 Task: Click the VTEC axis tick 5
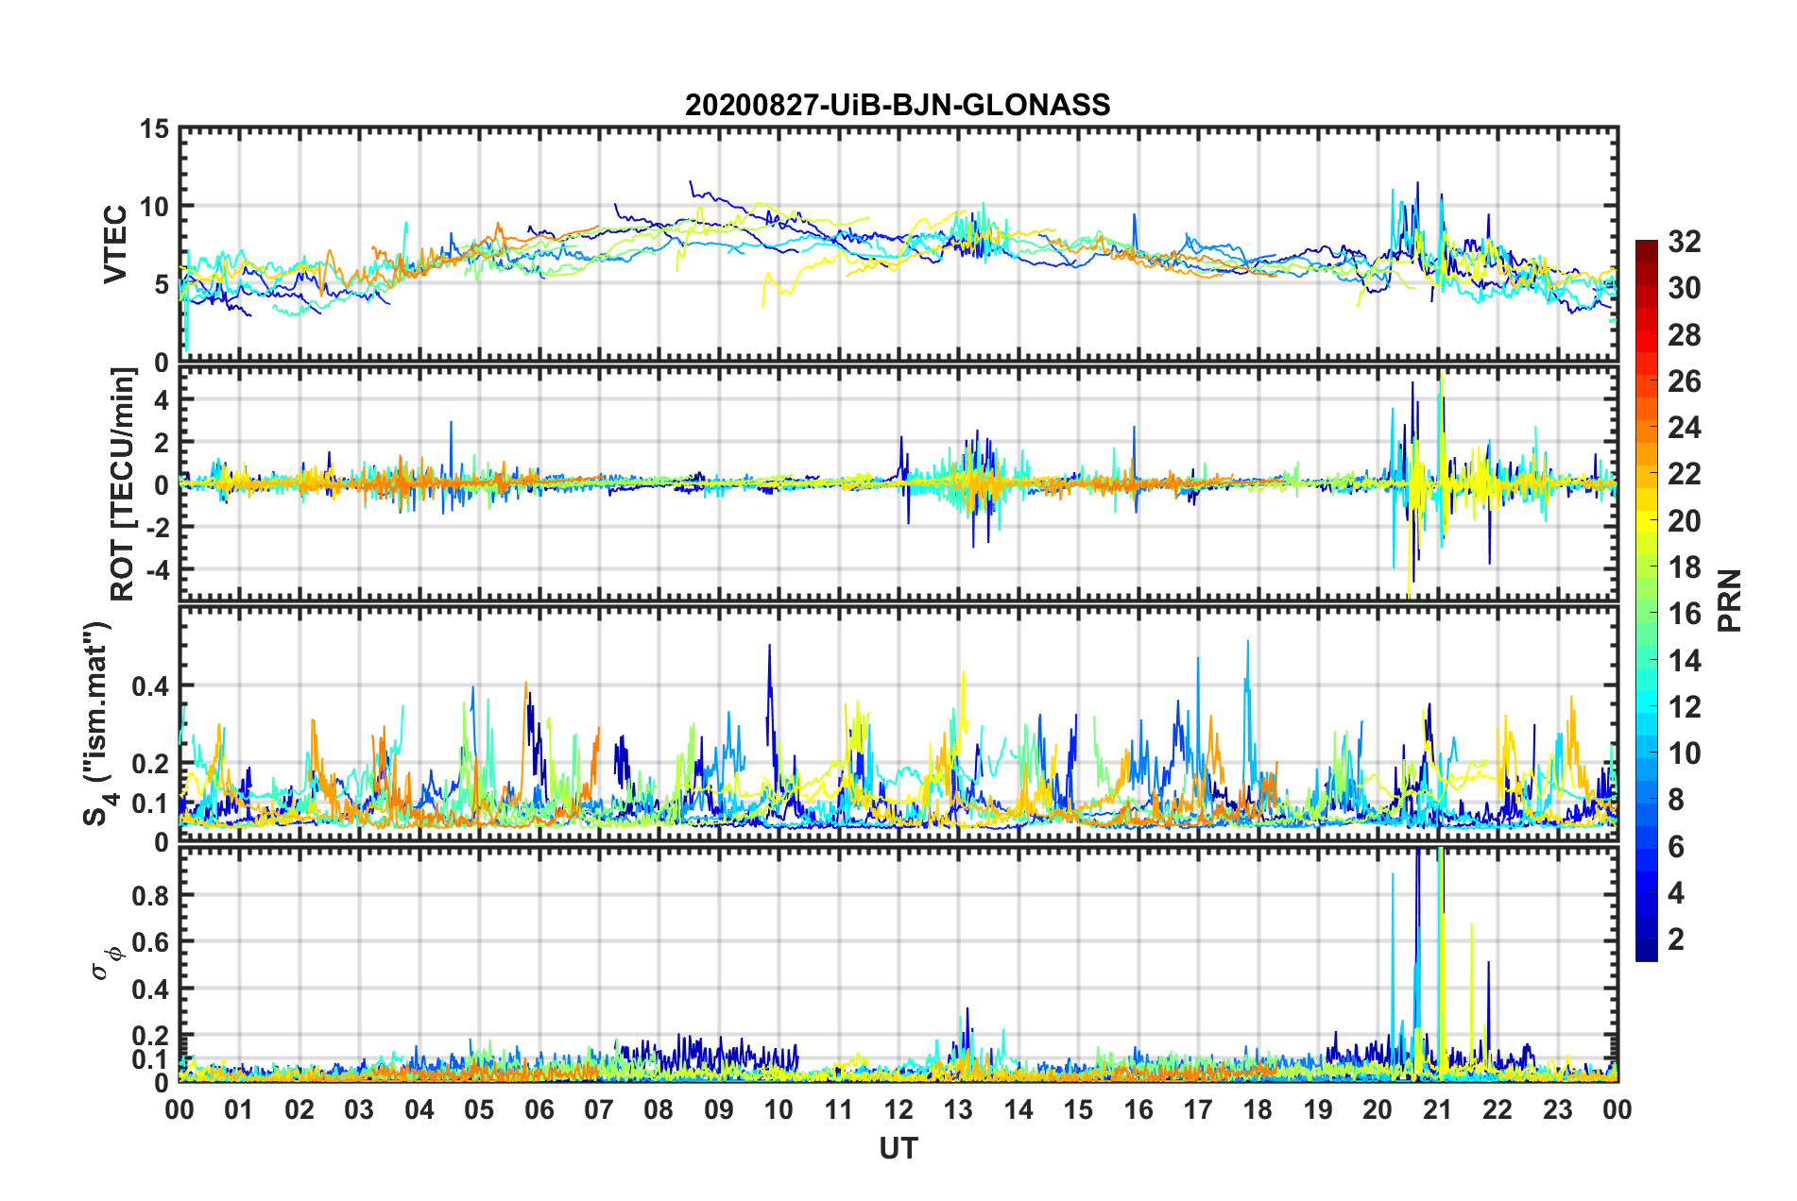pos(162,284)
